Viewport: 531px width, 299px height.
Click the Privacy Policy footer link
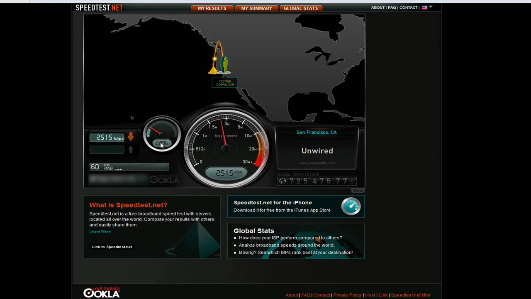coord(348,295)
